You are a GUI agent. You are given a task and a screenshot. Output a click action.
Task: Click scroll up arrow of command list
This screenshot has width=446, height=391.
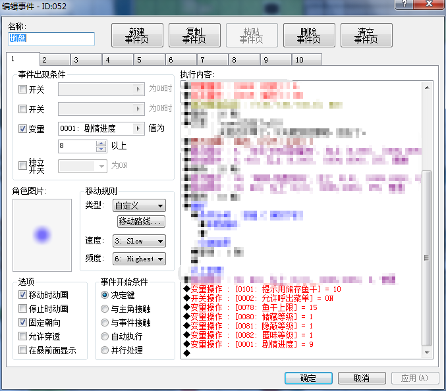click(x=427, y=88)
